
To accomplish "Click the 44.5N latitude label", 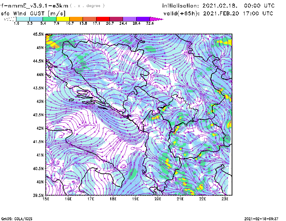I will [38, 61].
